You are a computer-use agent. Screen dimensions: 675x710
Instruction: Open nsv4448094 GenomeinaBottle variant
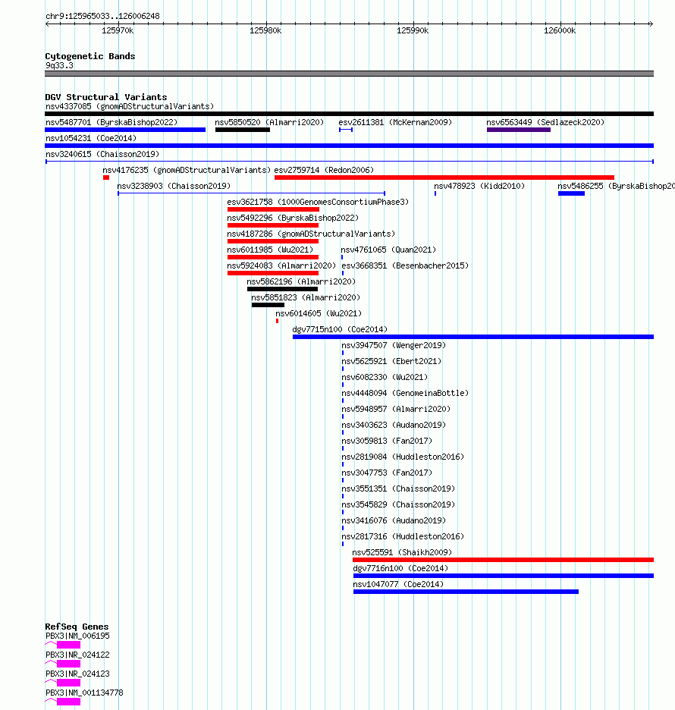click(405, 393)
